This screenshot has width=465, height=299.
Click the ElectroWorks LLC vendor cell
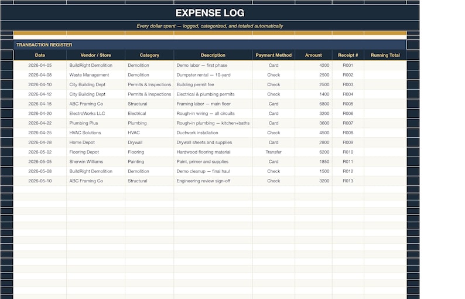pos(96,113)
